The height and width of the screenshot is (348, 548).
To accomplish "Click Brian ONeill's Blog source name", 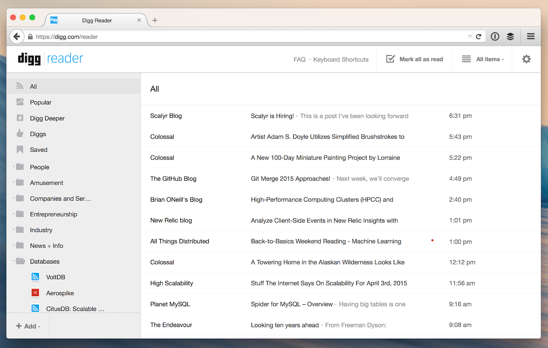I will pos(176,199).
